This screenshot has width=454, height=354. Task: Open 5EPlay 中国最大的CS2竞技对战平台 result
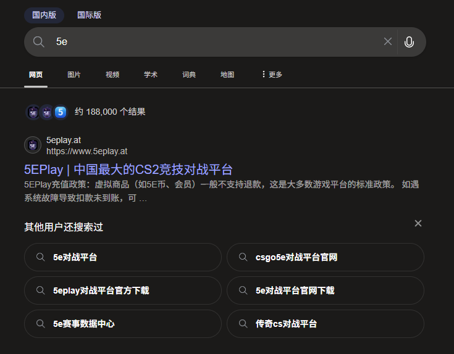point(128,170)
